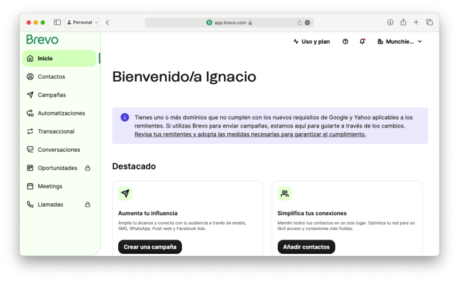Click the info icon in the banner

pyautogui.click(x=125, y=118)
